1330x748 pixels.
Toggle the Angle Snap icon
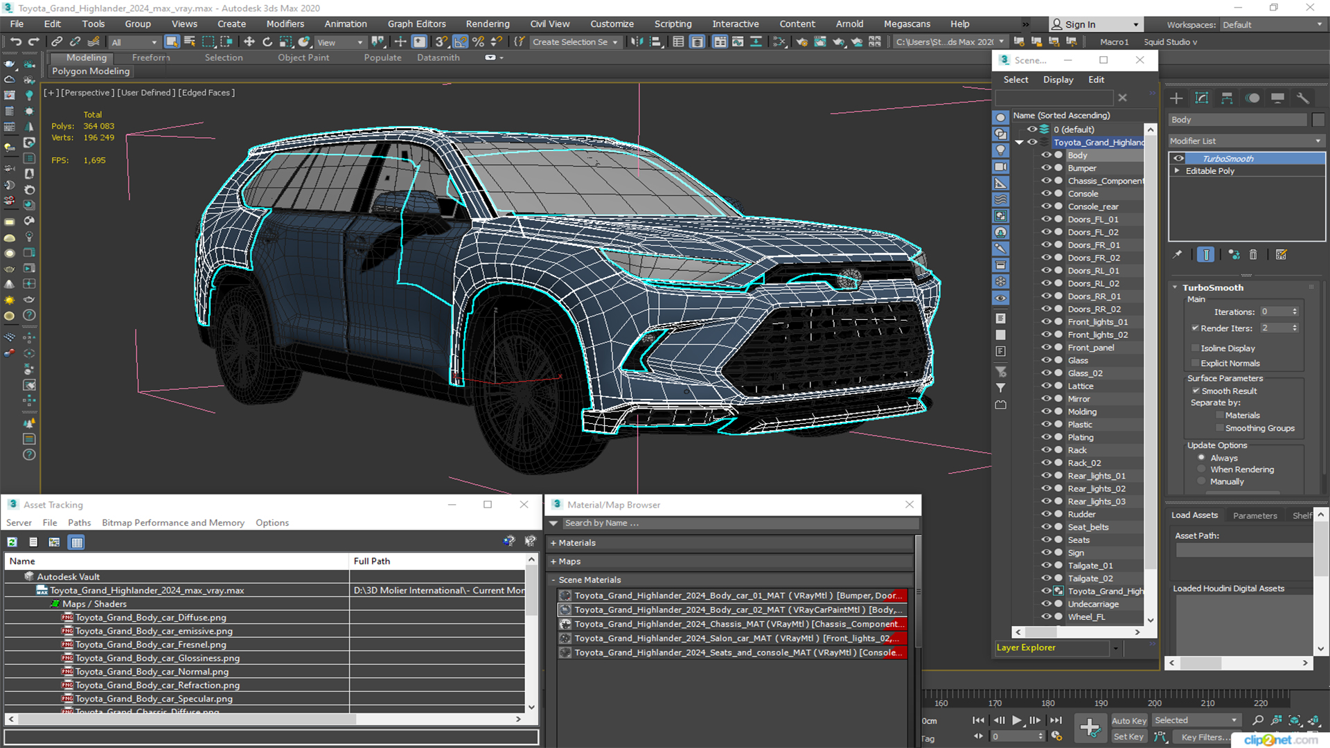[x=460, y=42]
